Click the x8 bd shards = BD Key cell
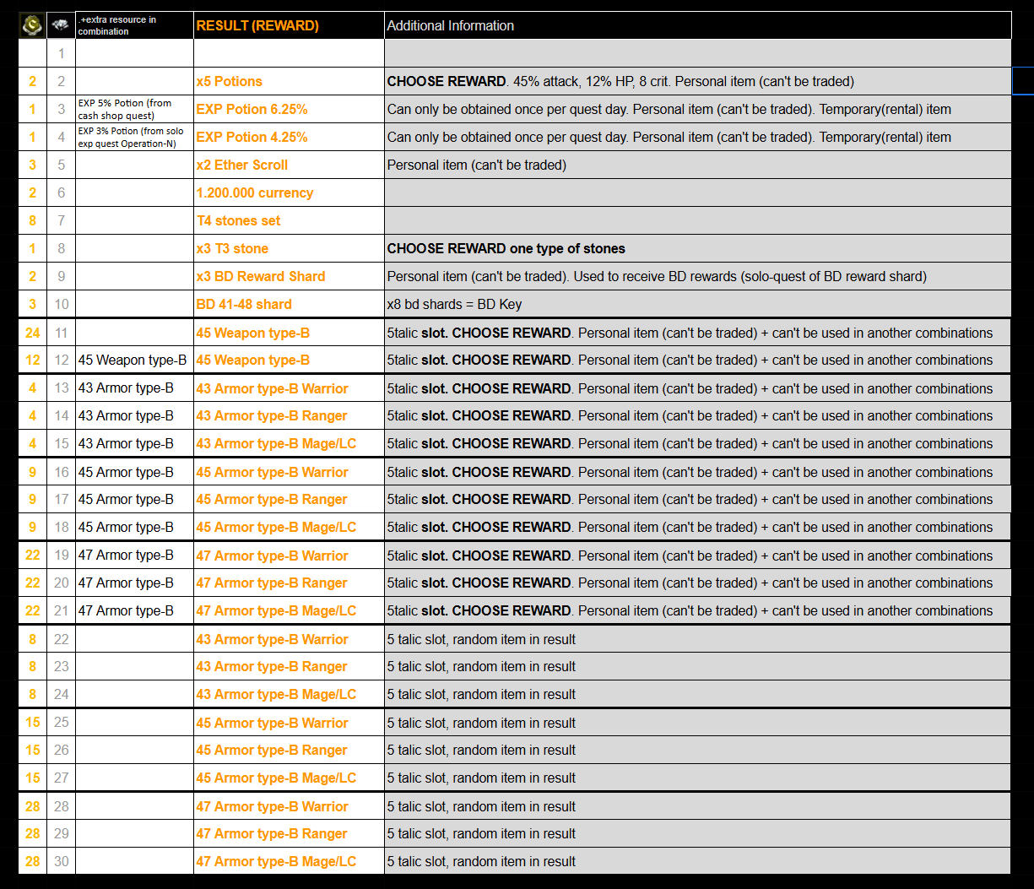Viewport: 1034px width, 889px height. coord(452,304)
